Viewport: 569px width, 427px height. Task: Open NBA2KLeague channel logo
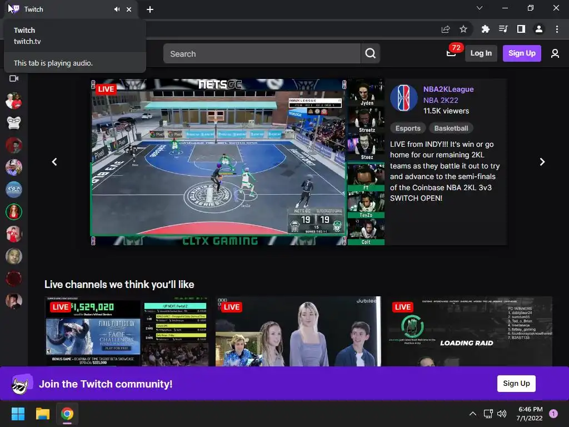tap(404, 98)
